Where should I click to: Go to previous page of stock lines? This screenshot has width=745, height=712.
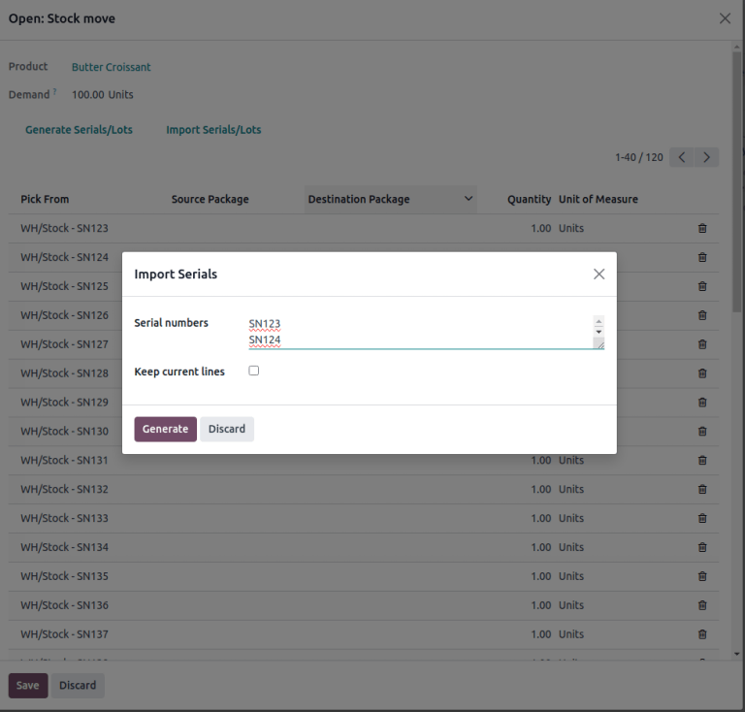(x=683, y=157)
